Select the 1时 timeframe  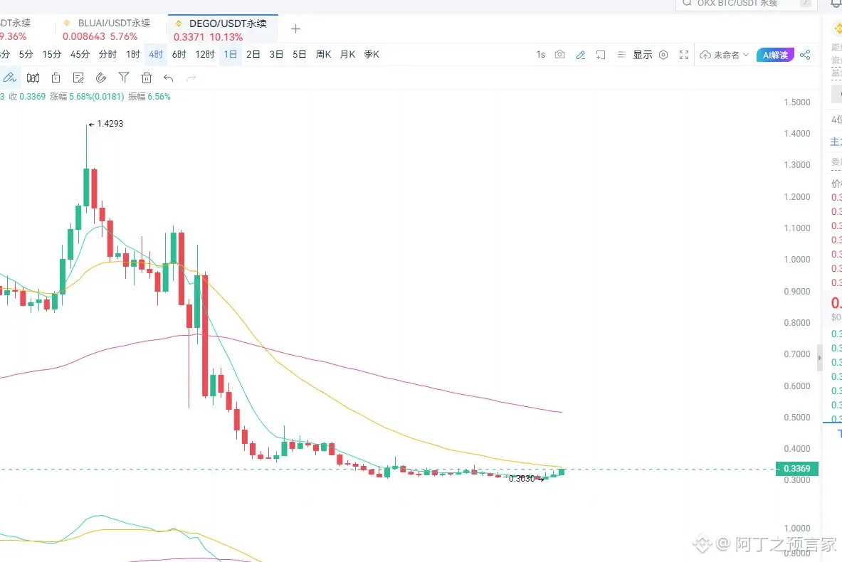[x=132, y=54]
